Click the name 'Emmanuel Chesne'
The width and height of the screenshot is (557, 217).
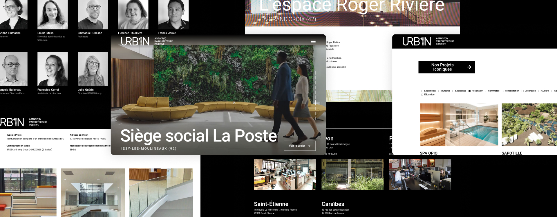[x=90, y=33]
